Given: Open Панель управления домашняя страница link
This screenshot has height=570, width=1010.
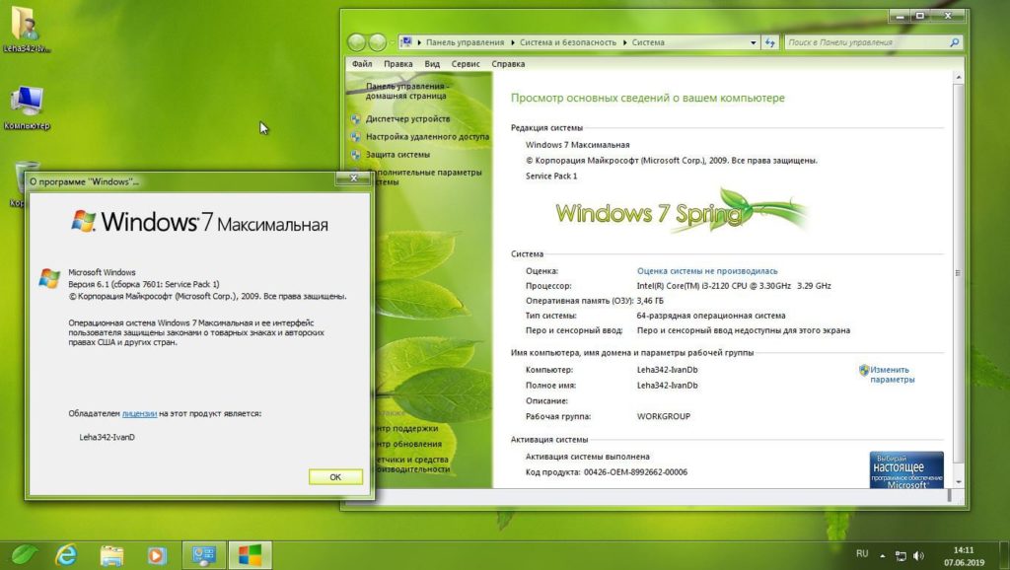Looking at the screenshot, I should [407, 91].
